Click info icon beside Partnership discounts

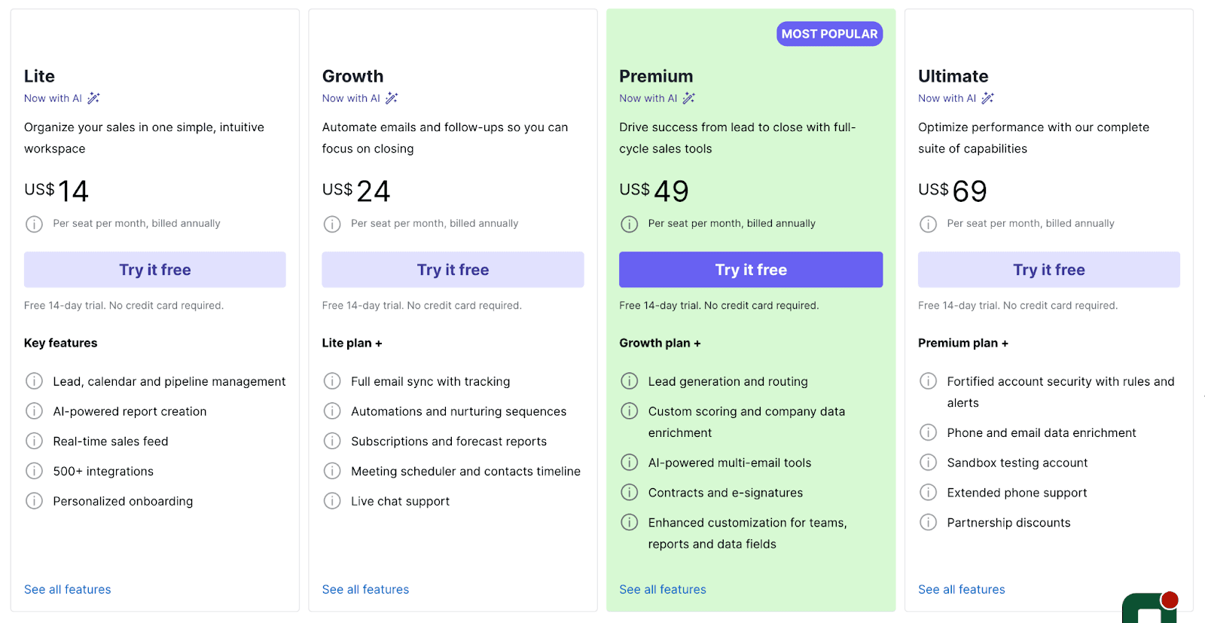pos(928,523)
